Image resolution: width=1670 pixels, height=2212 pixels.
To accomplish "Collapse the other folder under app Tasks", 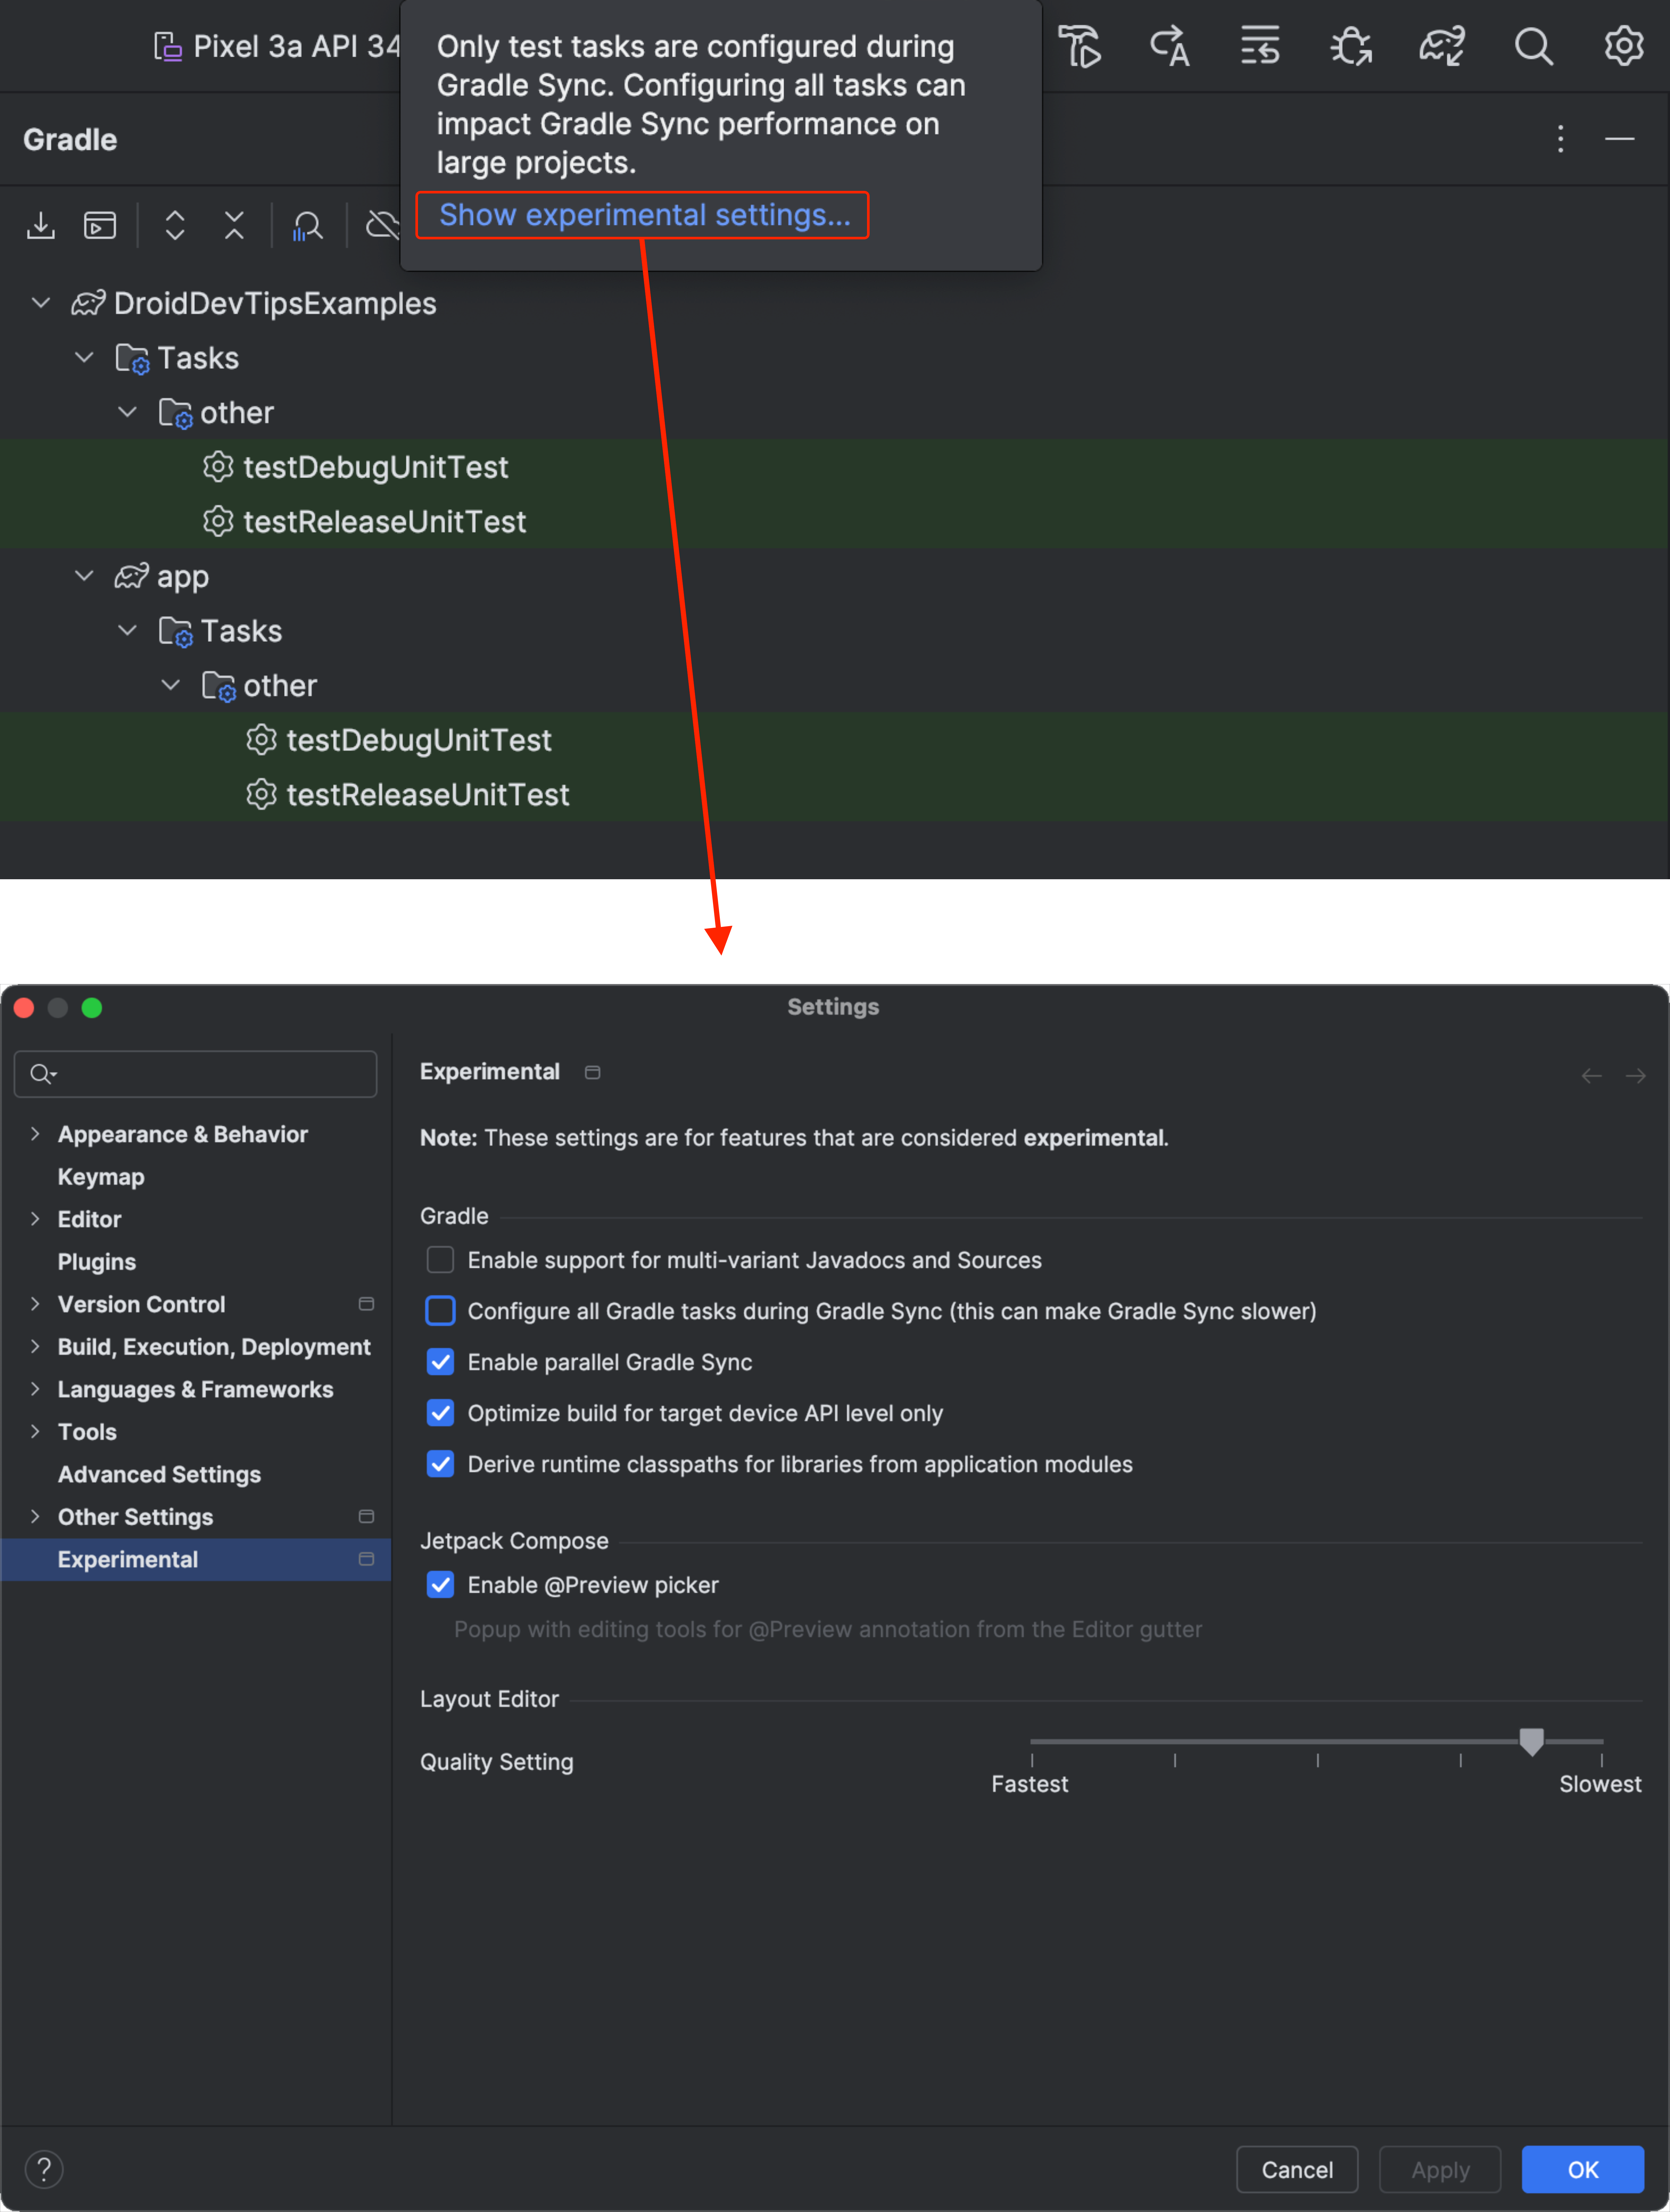I will coord(171,685).
